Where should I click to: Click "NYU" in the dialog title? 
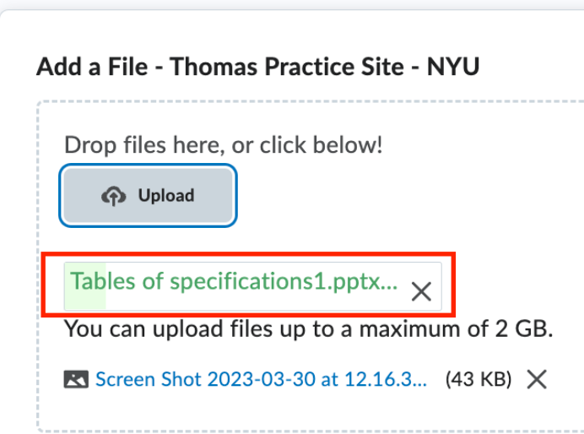click(x=453, y=67)
